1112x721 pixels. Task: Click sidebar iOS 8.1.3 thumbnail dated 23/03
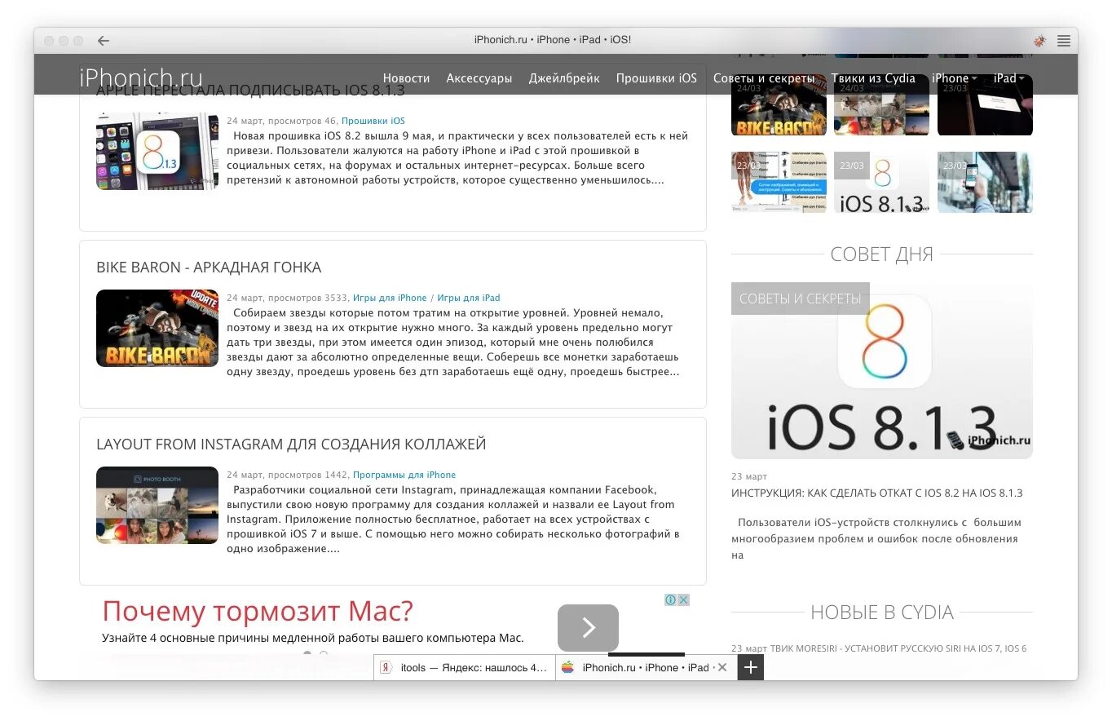881,183
